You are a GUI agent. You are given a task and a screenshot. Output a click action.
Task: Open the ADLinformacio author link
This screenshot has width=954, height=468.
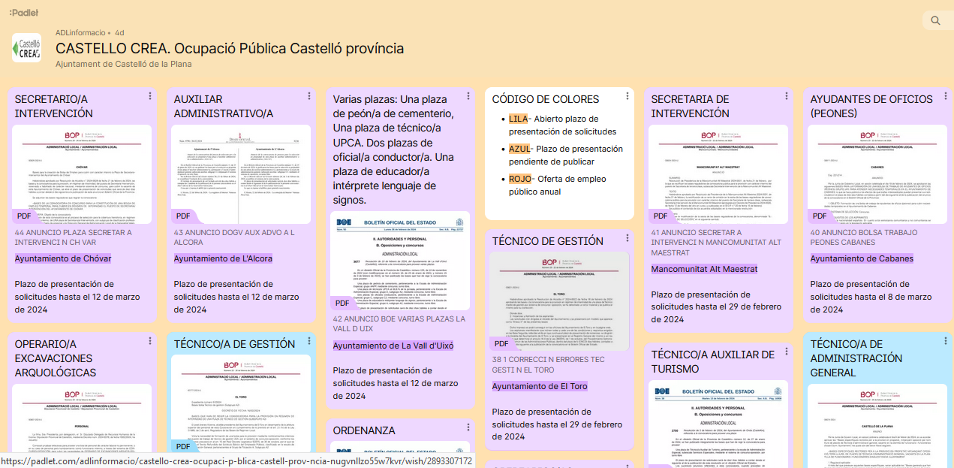click(x=80, y=33)
